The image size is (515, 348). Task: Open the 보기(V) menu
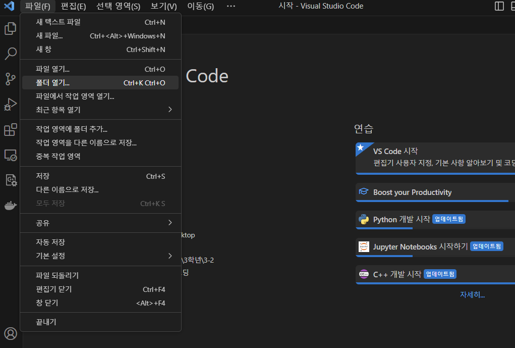click(163, 6)
